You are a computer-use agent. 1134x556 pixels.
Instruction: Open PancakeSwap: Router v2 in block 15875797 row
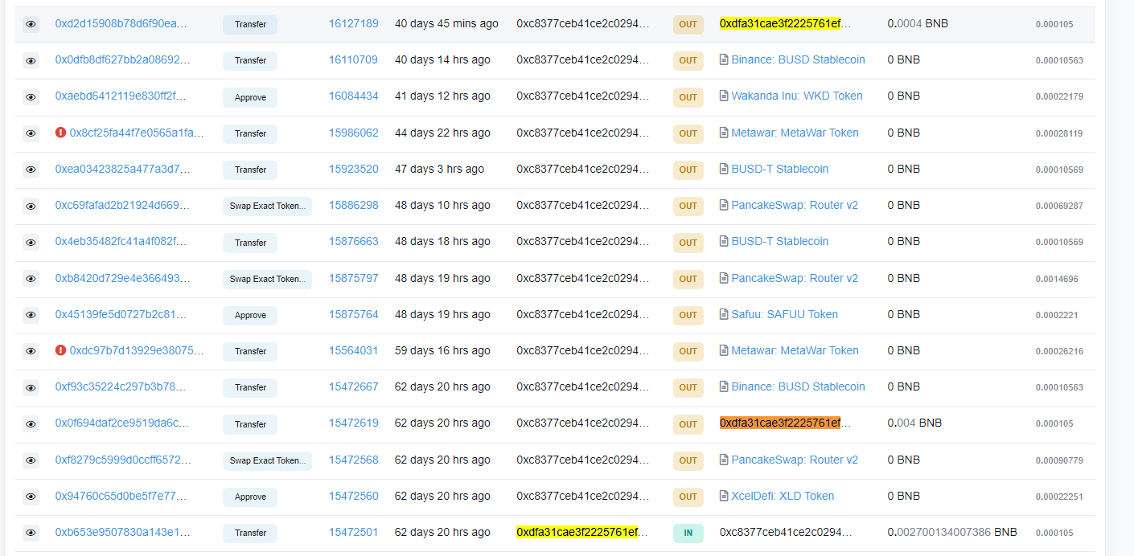[x=795, y=278]
